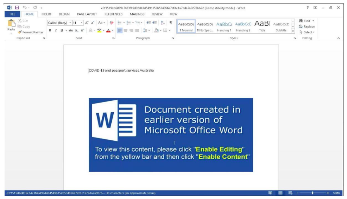
Task: Expand the Styles gallery
Action: (x=293, y=31)
